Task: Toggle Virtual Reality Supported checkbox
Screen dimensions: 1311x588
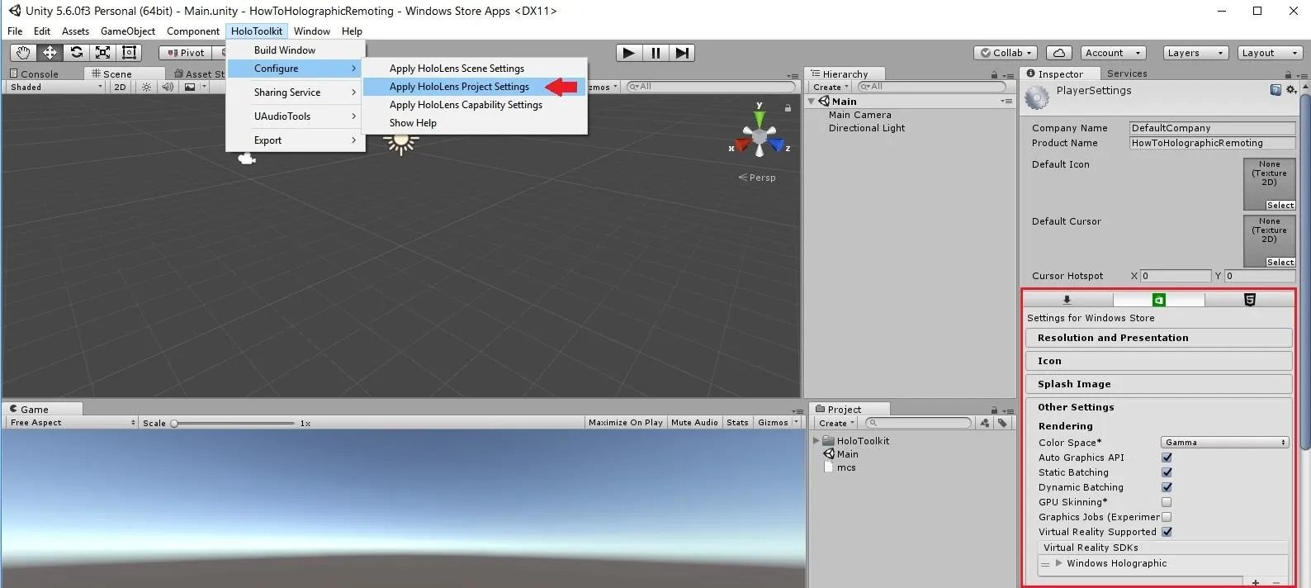Action: pos(1167,532)
